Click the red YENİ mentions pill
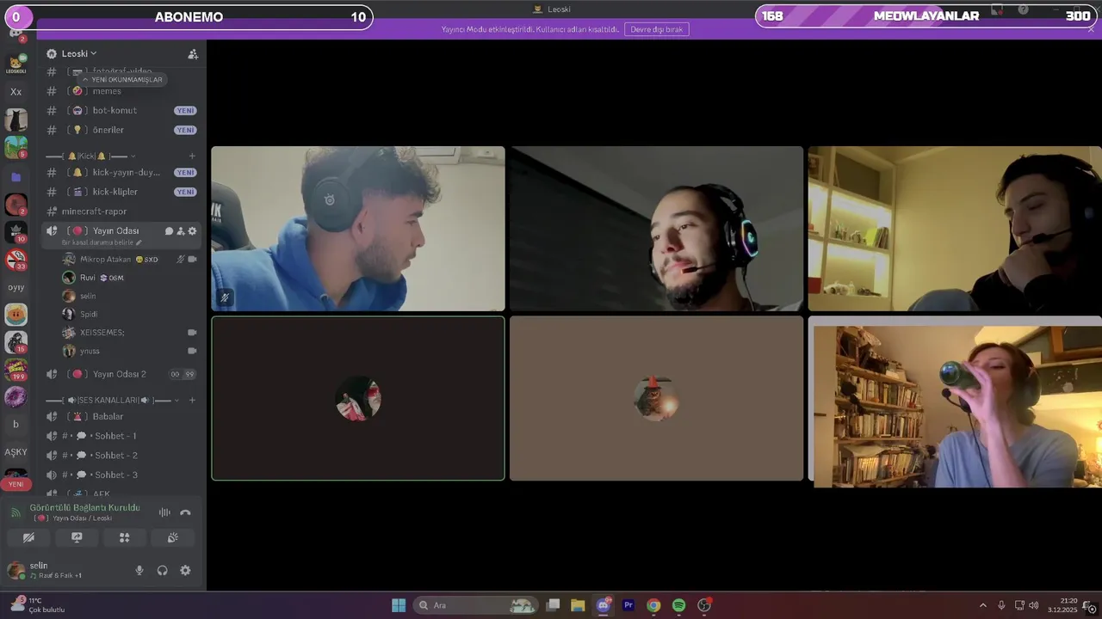The width and height of the screenshot is (1102, 619). click(15, 484)
